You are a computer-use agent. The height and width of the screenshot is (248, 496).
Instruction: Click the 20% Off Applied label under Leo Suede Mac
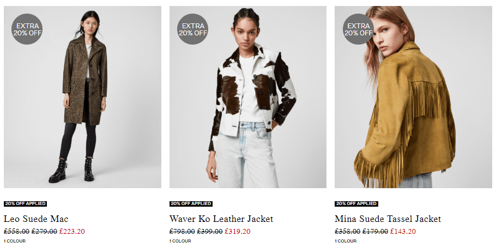coord(25,204)
